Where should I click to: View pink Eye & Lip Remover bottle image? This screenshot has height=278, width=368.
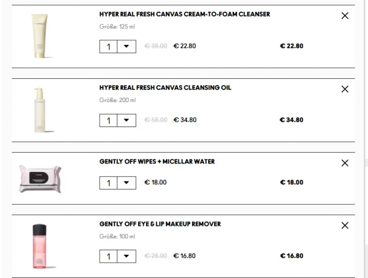click(40, 247)
